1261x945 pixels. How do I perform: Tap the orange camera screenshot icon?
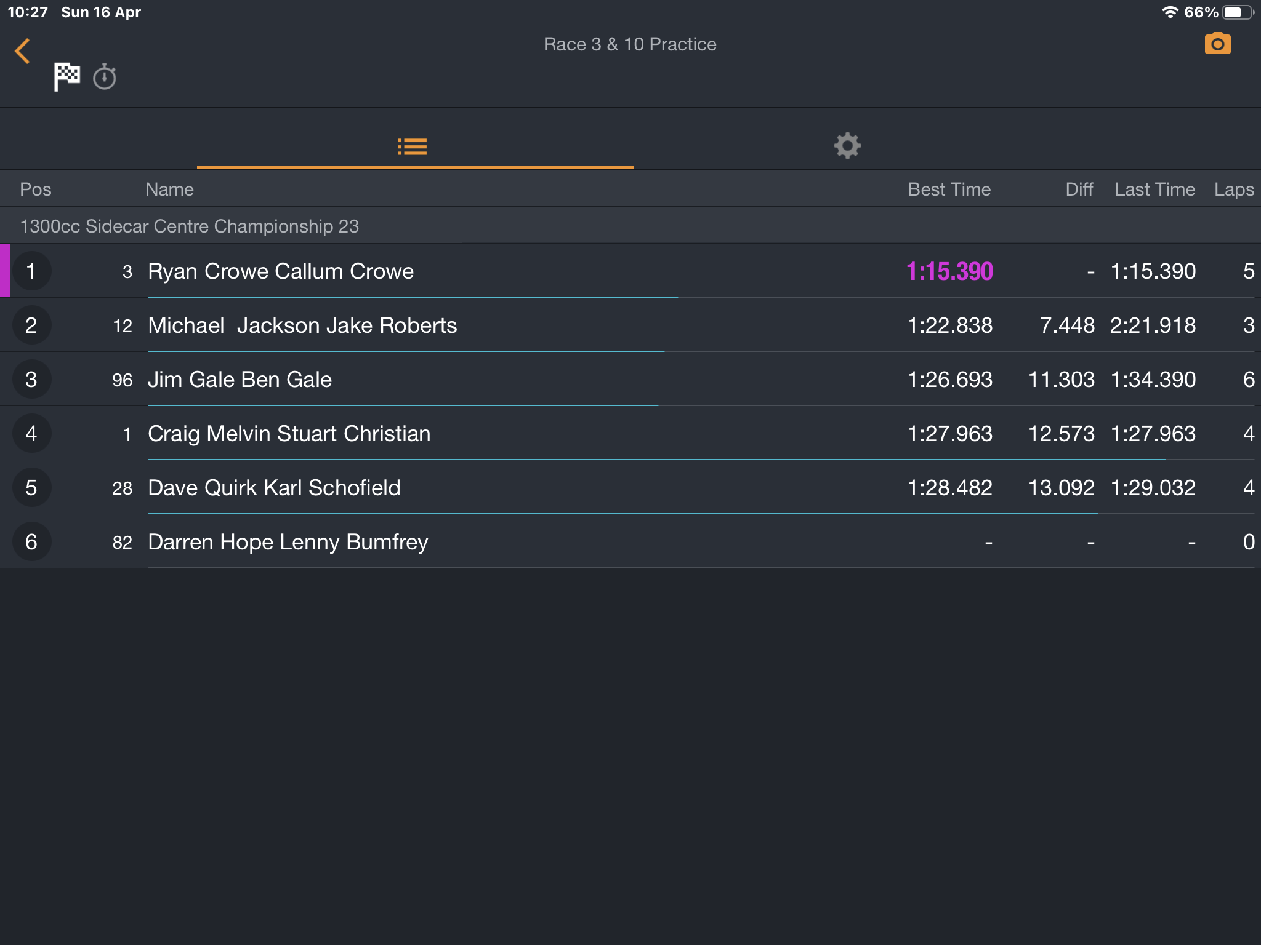tap(1217, 44)
